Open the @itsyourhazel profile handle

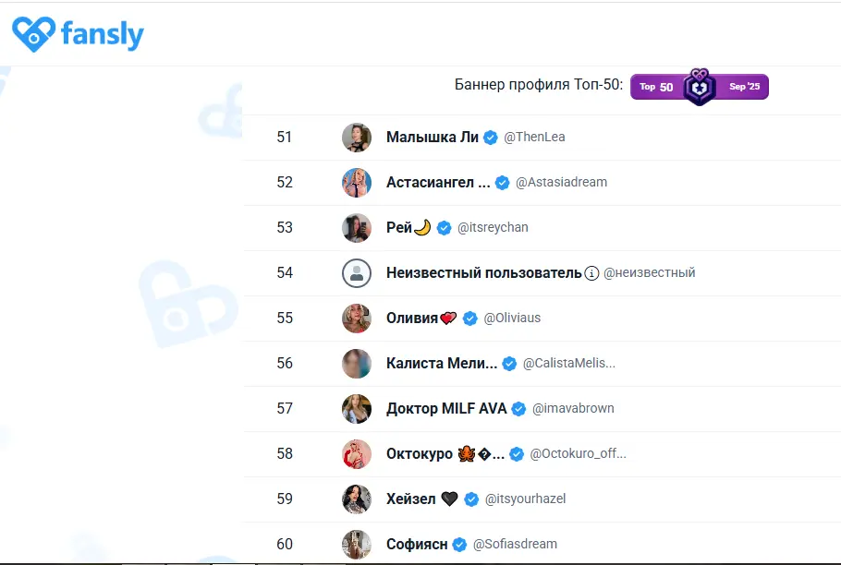[x=523, y=499]
